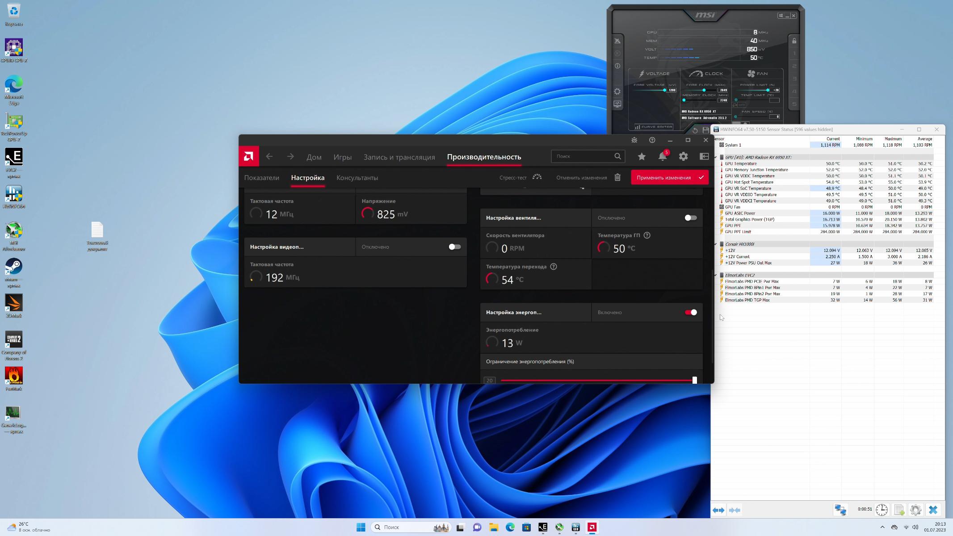Switch to the Игры tab
This screenshot has height=536, width=953.
342,157
